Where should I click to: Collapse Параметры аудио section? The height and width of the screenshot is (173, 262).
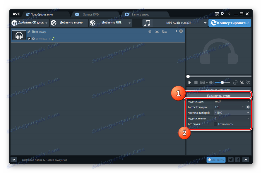(x=219, y=96)
